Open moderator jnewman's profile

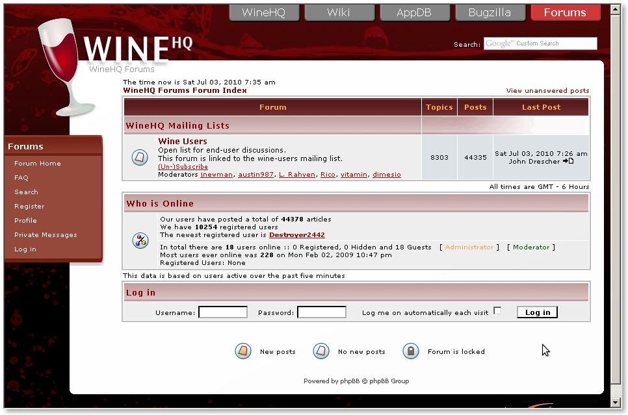(216, 175)
